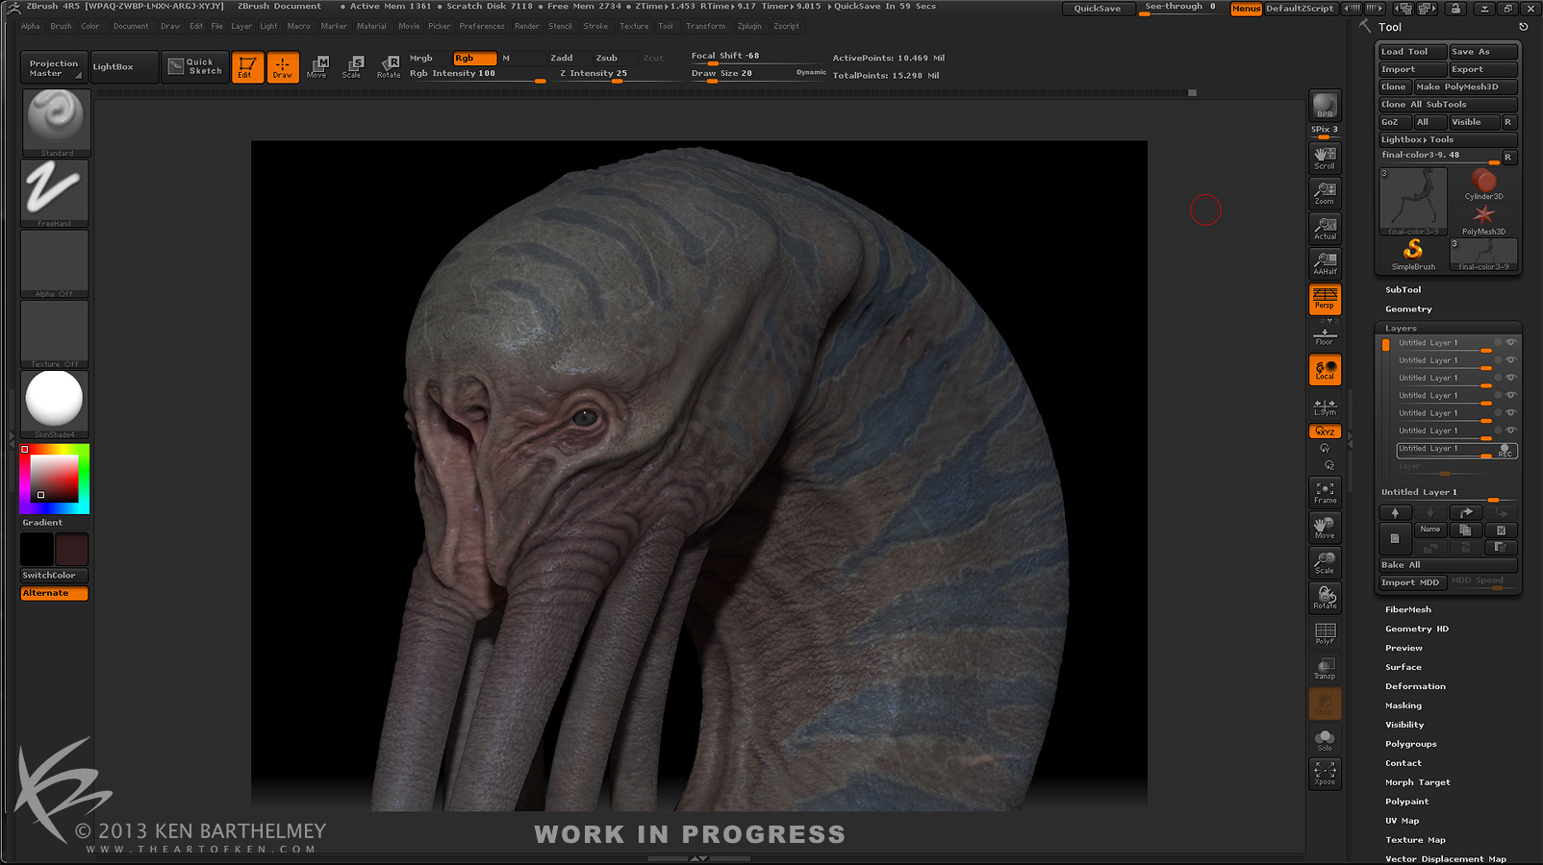1543x865 pixels.
Task: Open the Stroke menu
Action: 595,26
